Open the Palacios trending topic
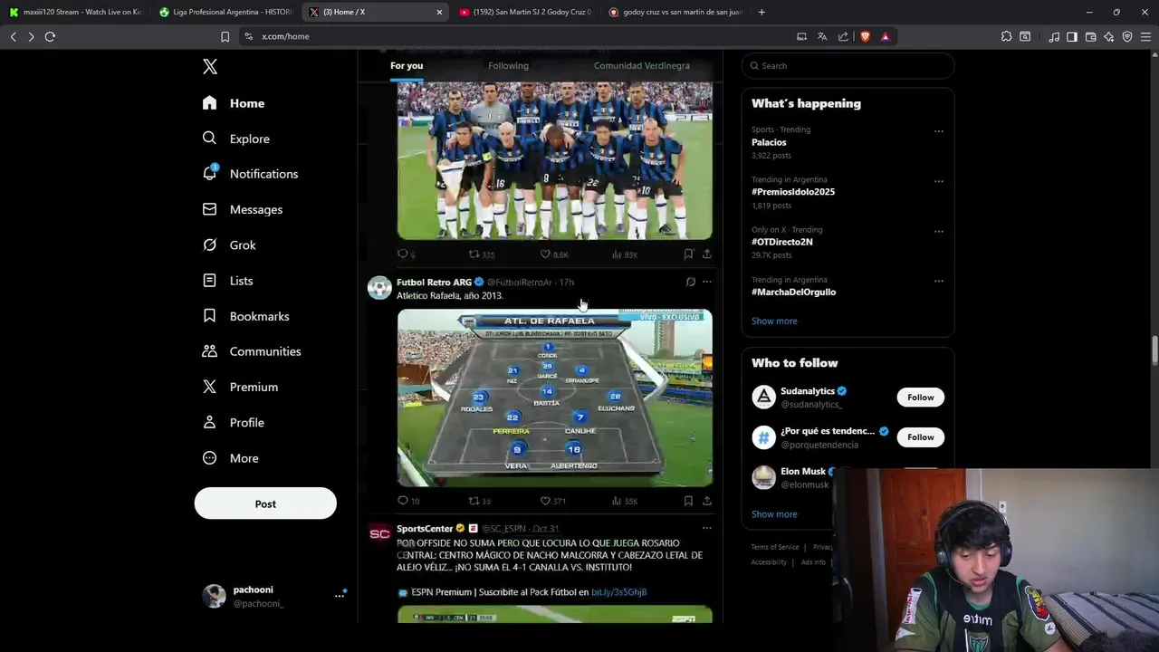This screenshot has width=1159, height=652. [769, 142]
